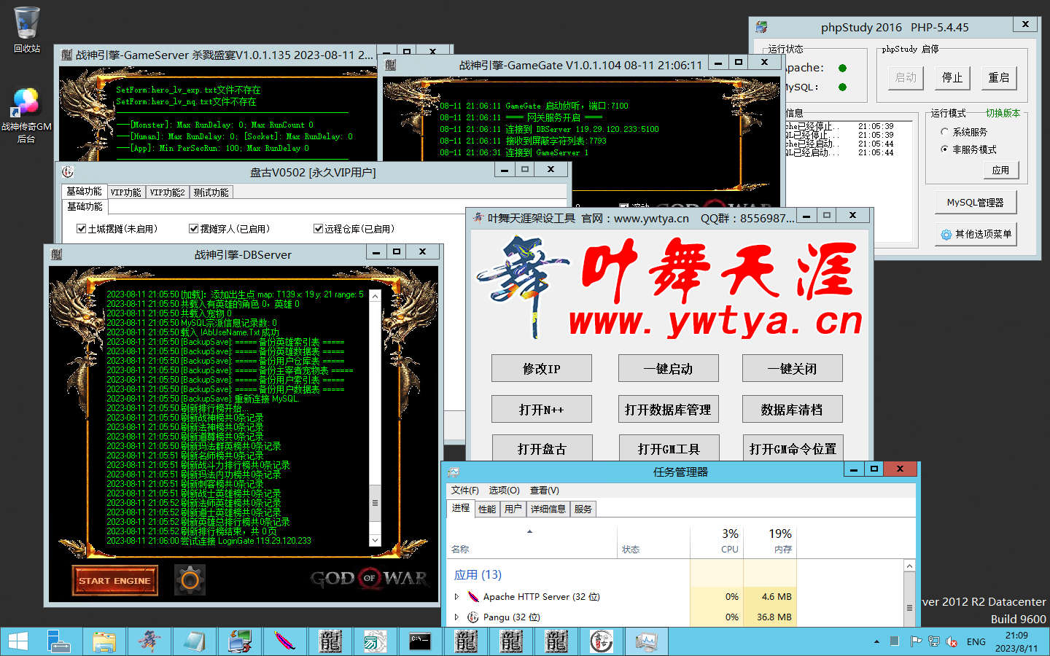
Task: Open the Windows Start button
Action: 17,641
